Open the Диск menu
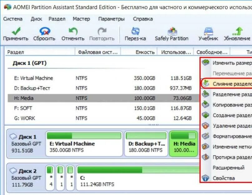Screen dimensions: 252x195 36,19
